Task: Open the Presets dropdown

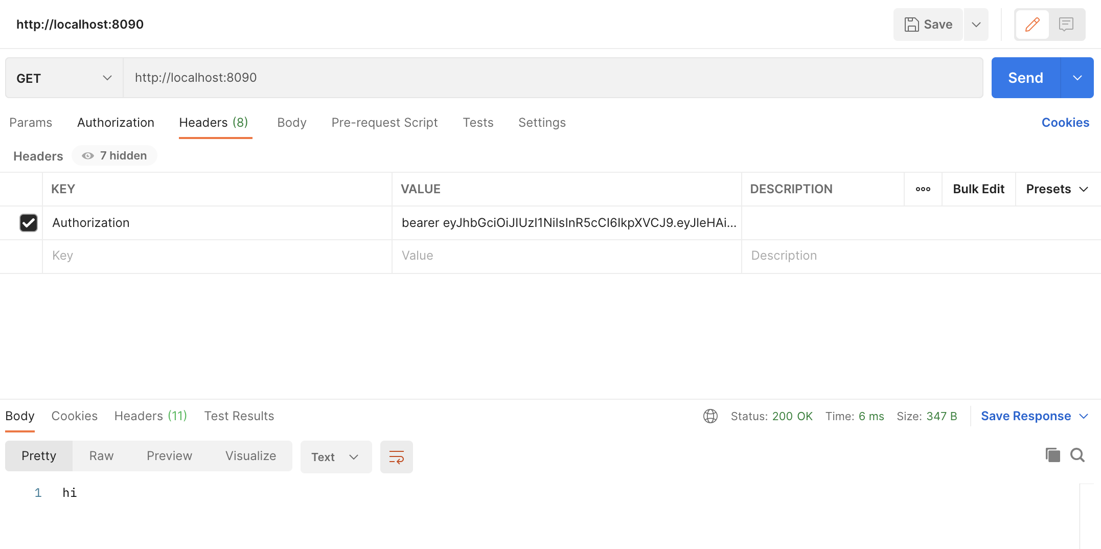Action: (1057, 189)
